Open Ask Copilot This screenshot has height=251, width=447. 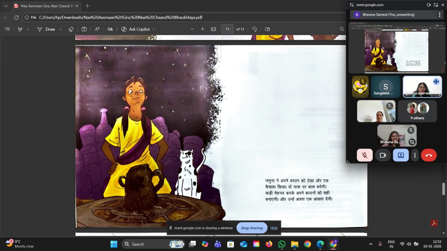(135, 29)
